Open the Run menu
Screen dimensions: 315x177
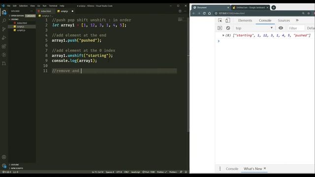pos(44,6)
